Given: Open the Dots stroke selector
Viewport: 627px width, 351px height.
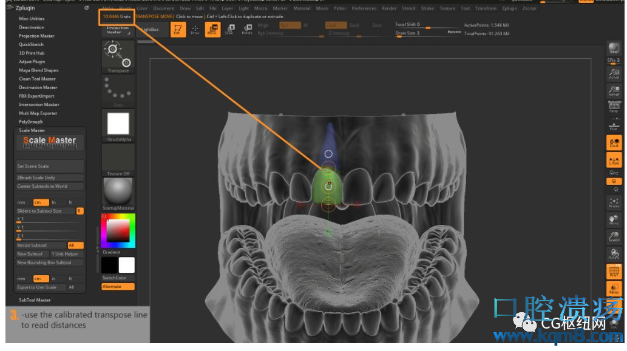Looking at the screenshot, I should [118, 92].
